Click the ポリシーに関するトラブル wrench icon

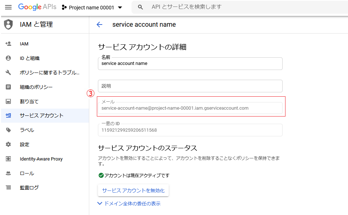[8, 73]
